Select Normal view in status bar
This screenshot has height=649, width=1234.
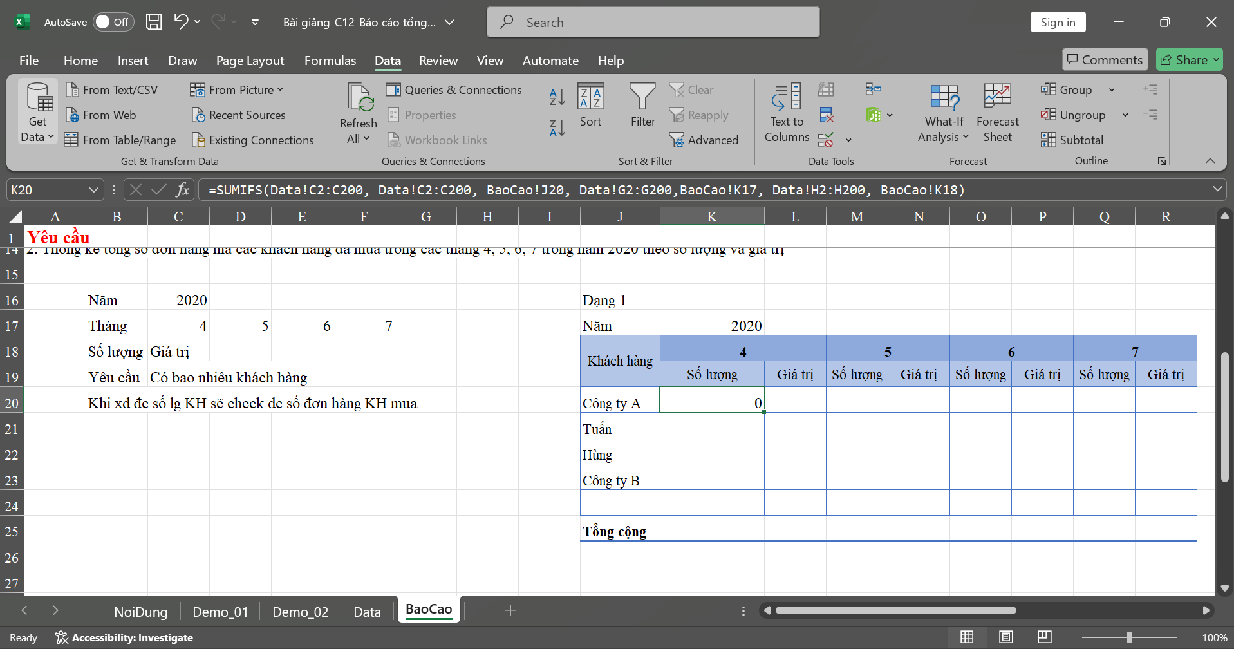tap(967, 637)
